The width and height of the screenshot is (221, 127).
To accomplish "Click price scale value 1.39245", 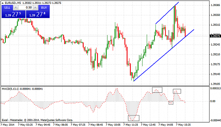I will [215, 44].
